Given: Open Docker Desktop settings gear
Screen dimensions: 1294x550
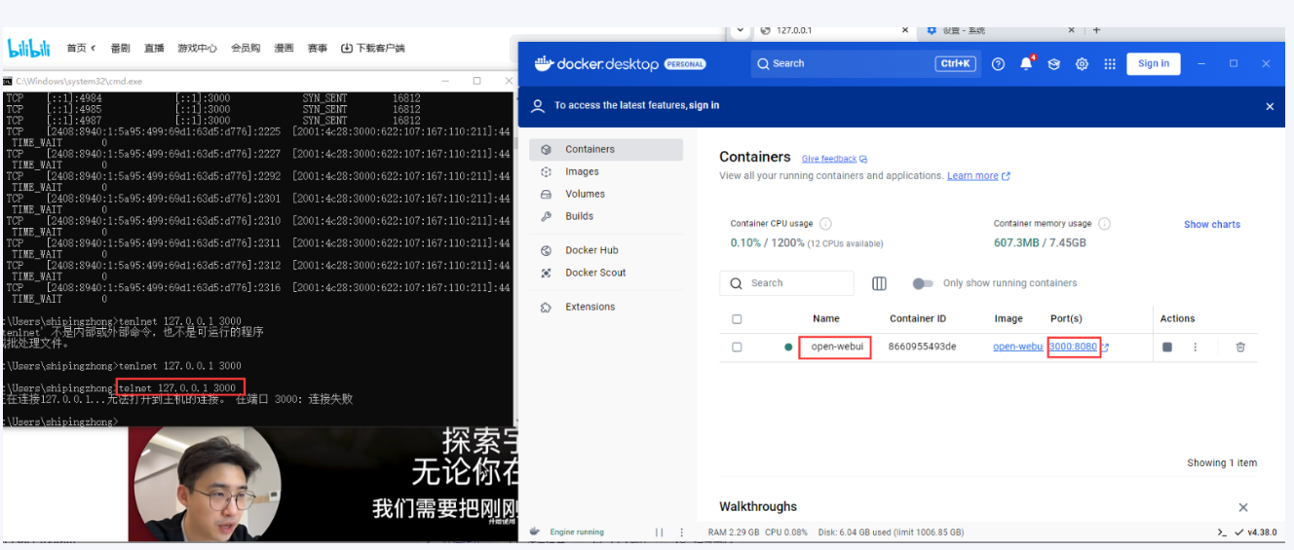Looking at the screenshot, I should point(1082,64).
